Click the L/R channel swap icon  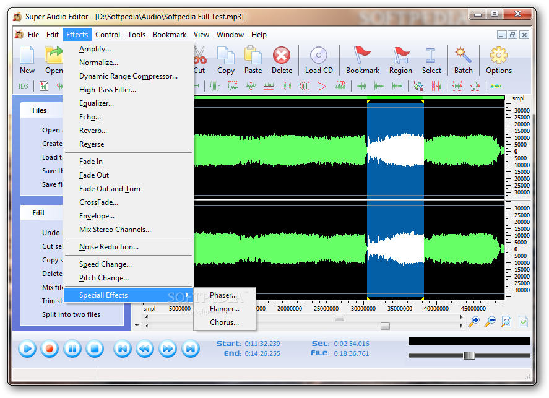tap(418, 86)
